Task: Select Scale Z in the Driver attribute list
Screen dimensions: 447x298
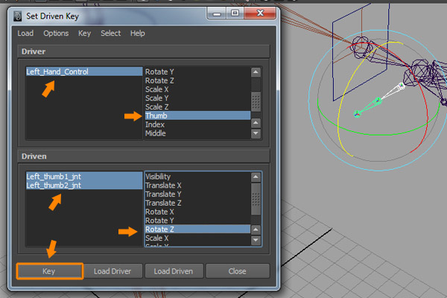Action: click(197, 107)
